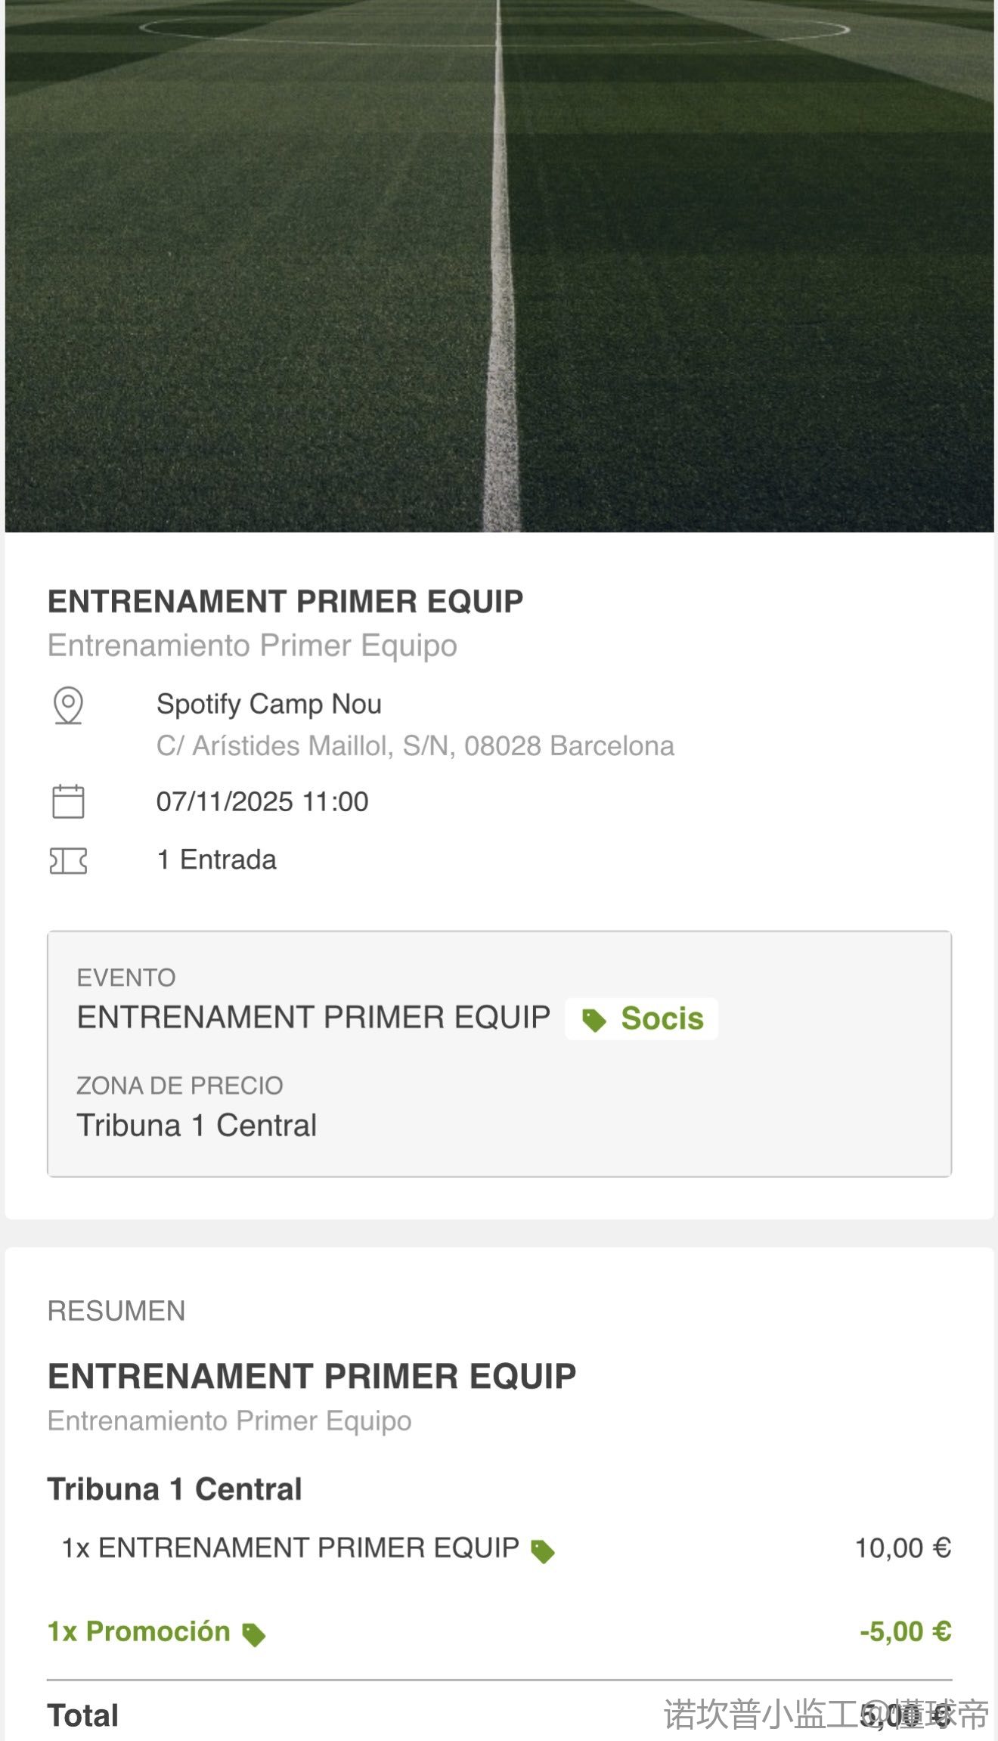Click the Total row label

click(83, 1715)
